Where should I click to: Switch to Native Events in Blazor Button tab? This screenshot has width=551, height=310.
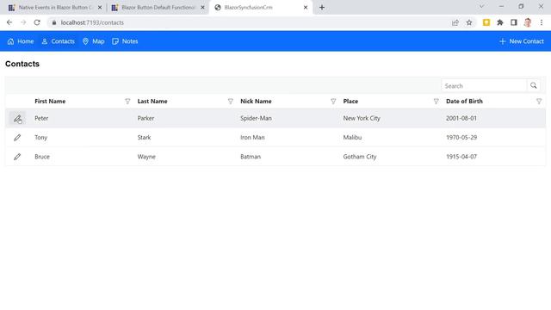[x=55, y=8]
